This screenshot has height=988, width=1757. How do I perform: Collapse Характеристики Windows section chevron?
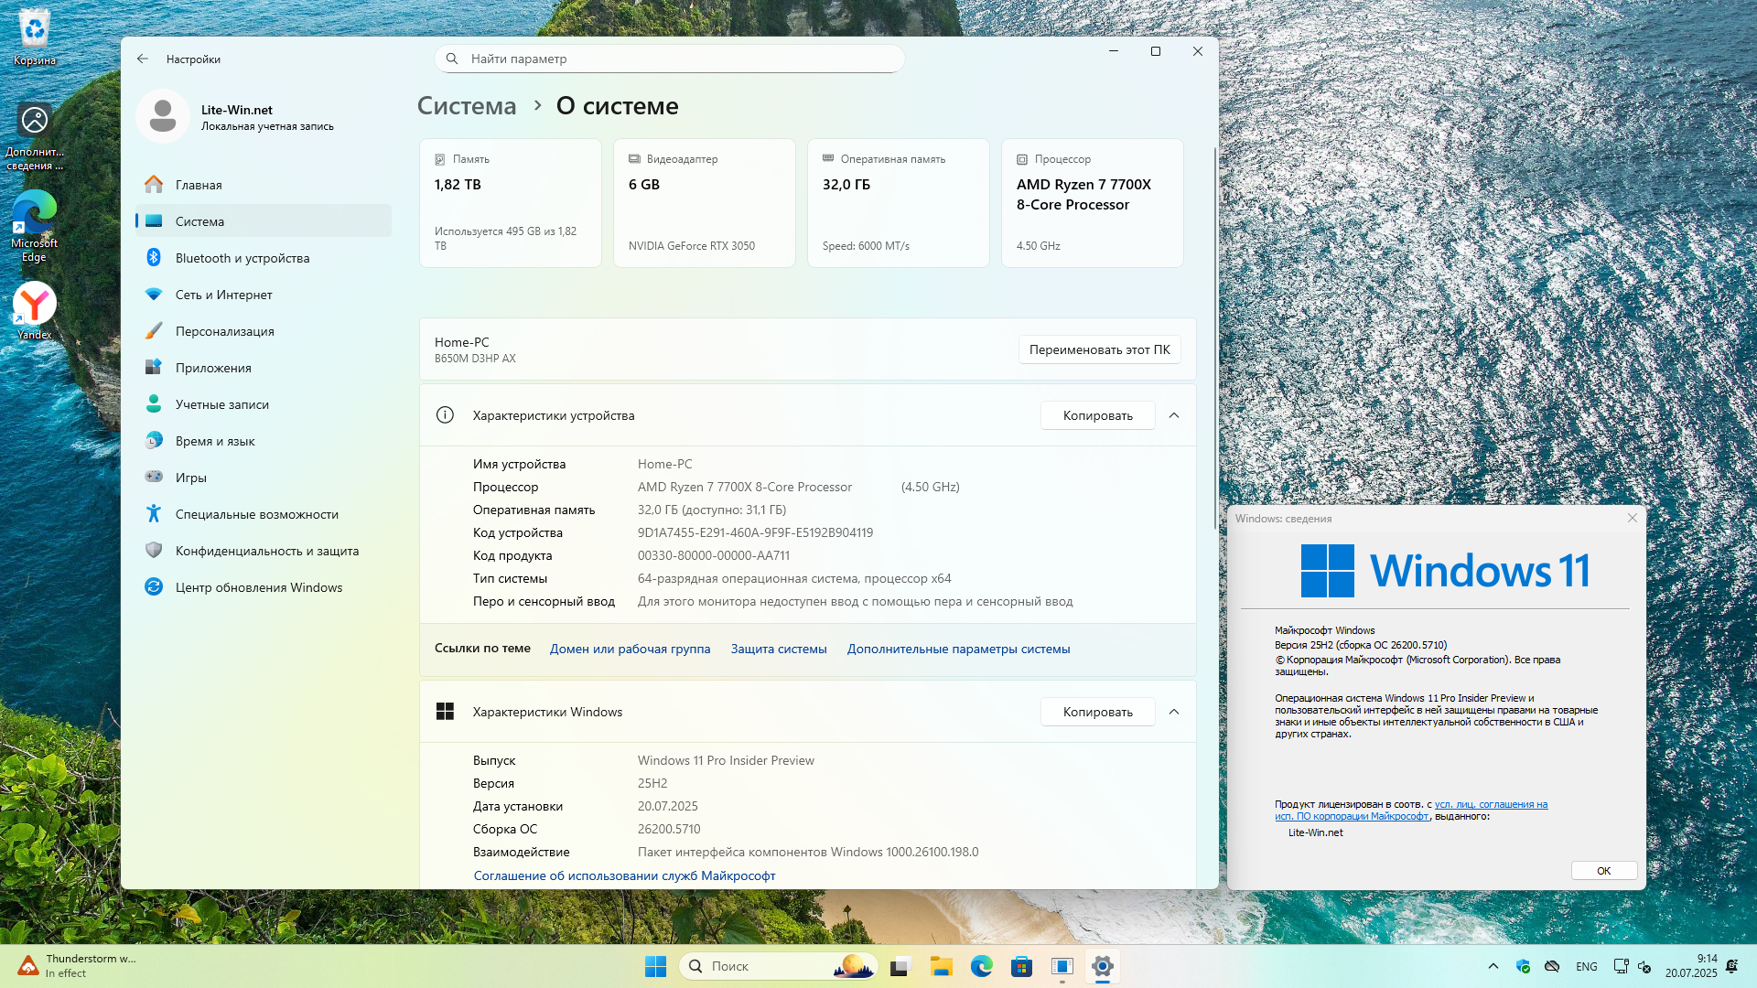pyautogui.click(x=1174, y=712)
